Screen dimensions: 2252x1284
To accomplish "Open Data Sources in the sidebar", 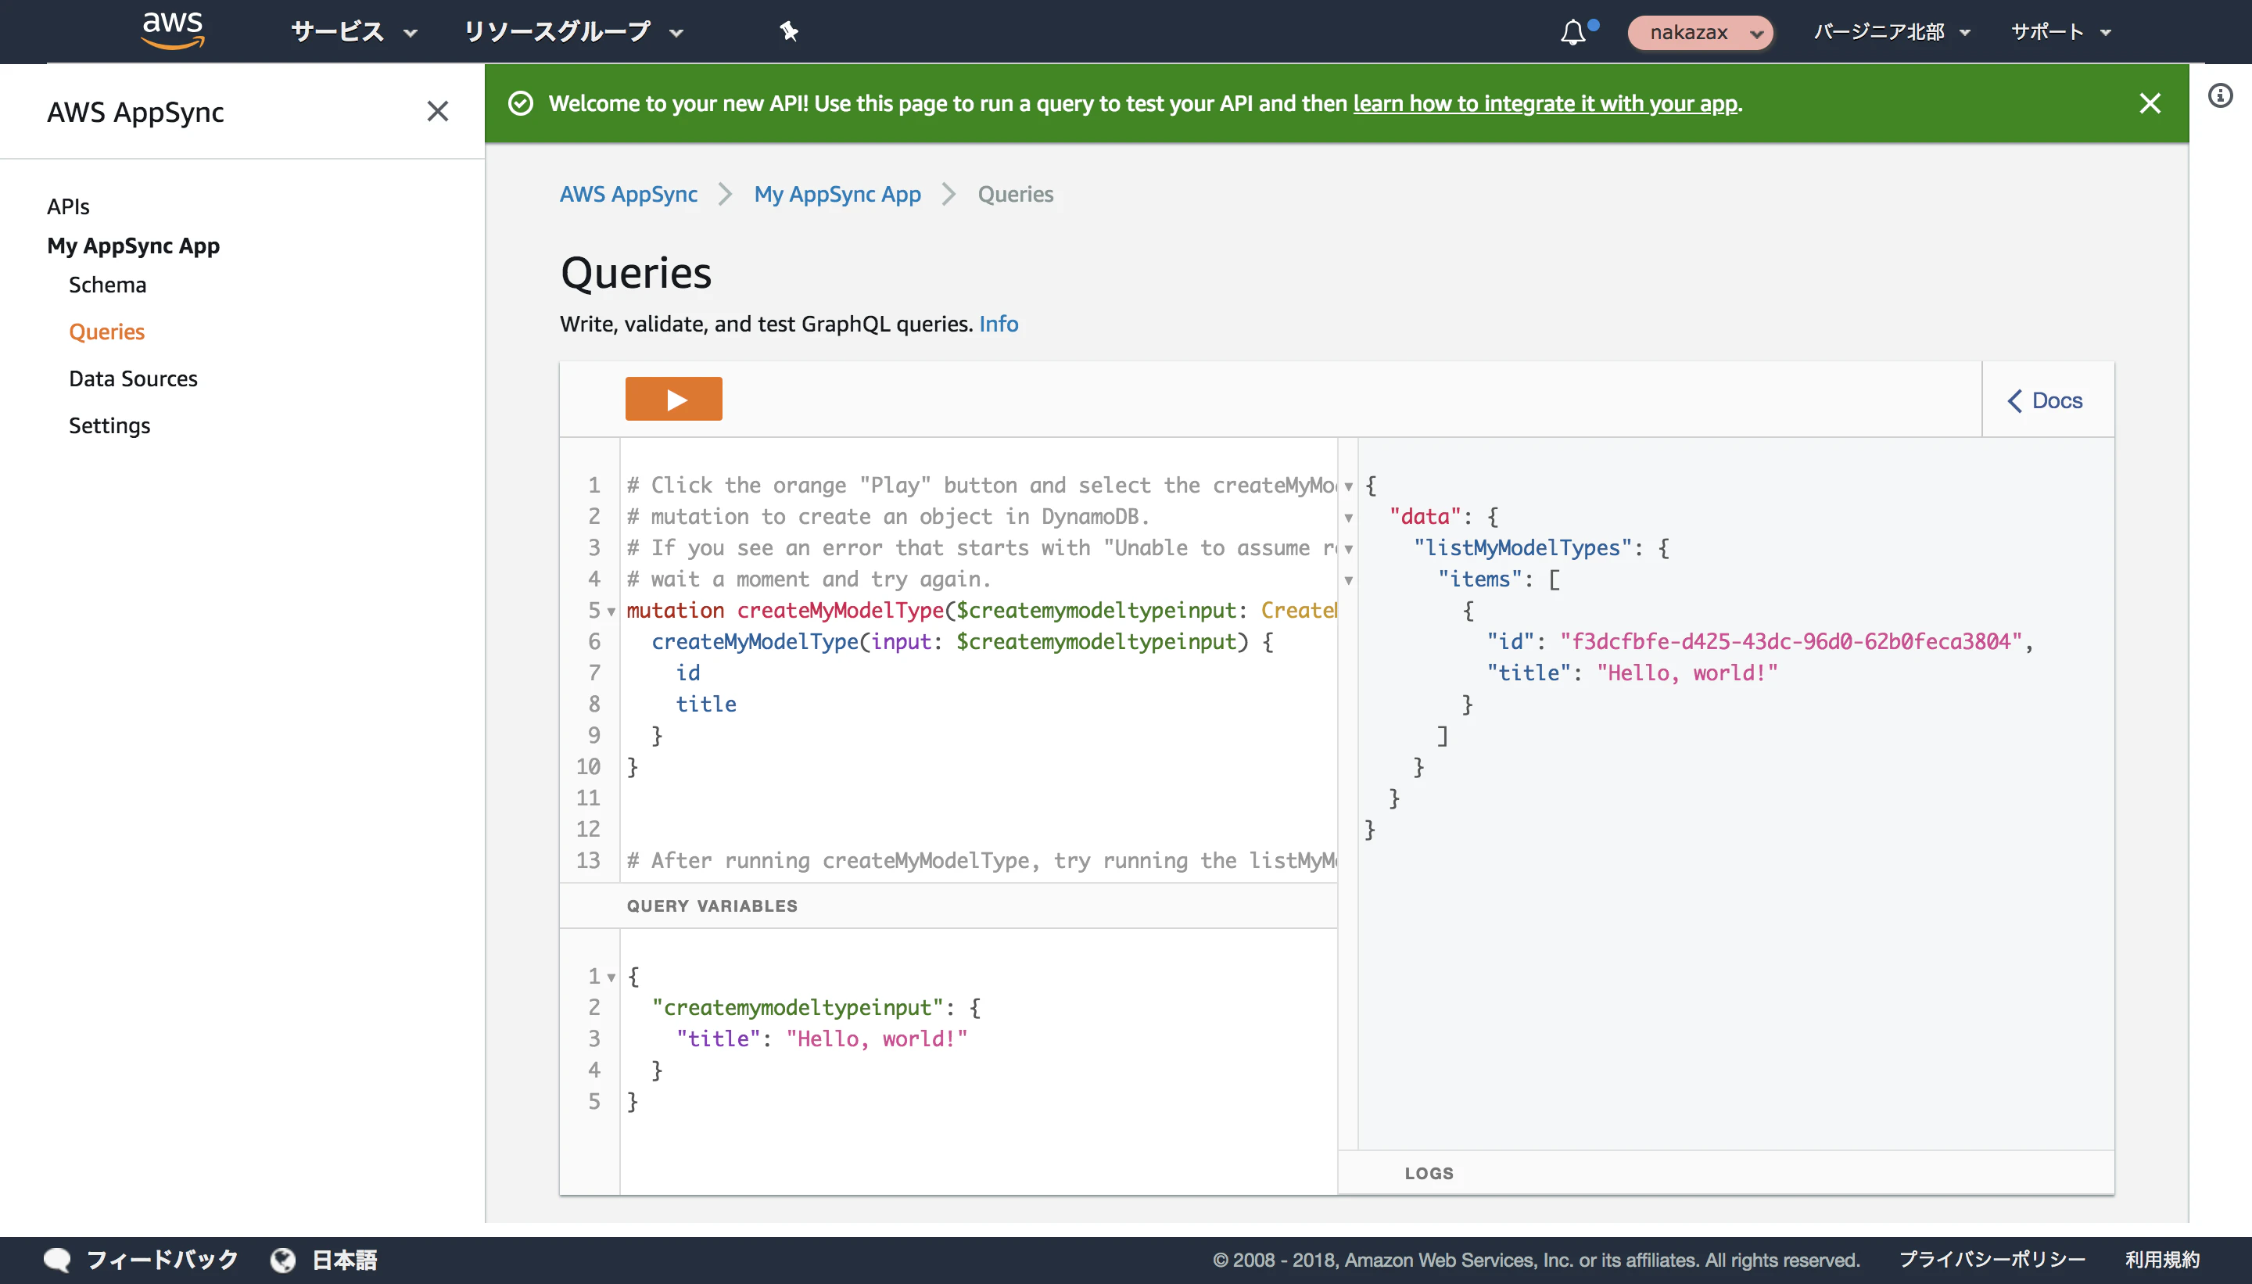I will click(133, 378).
